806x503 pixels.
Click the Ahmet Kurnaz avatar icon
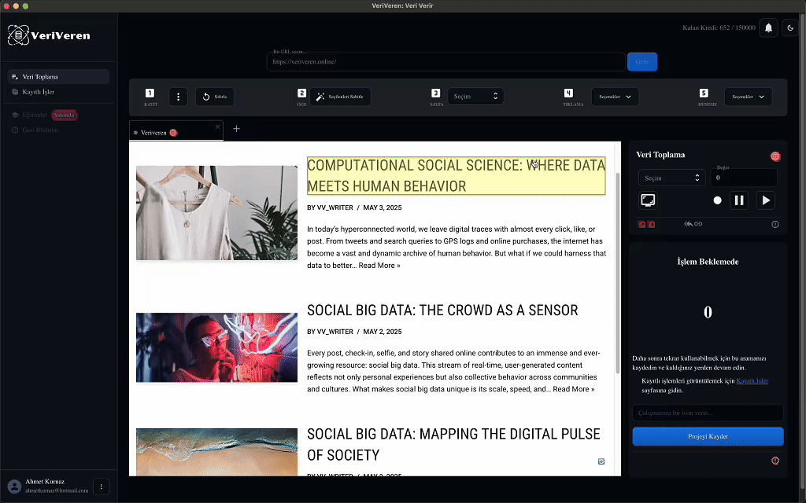(x=14, y=486)
